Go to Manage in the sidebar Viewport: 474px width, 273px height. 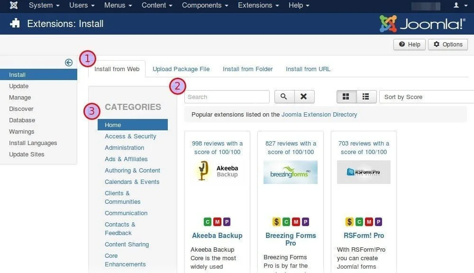click(x=20, y=97)
